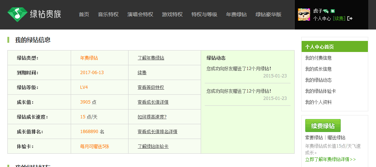
Task: Click 续费 link in expiry row
Action: click(x=142, y=73)
